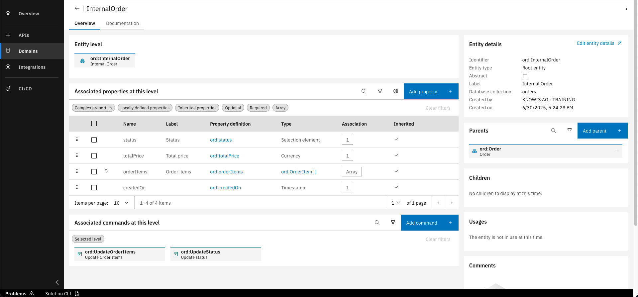Open the page number dropdown
Image resolution: width=638 pixels, height=297 pixels.
coord(395,203)
